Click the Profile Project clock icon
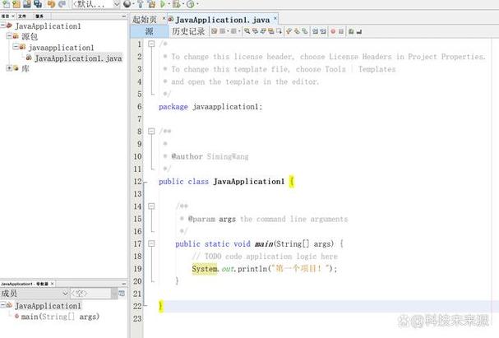Viewport: 499px width, 338px height. 190,4
